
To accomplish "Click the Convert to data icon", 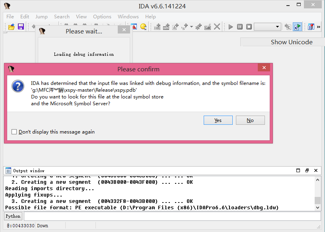I will pyautogui.click(x=166, y=27).
